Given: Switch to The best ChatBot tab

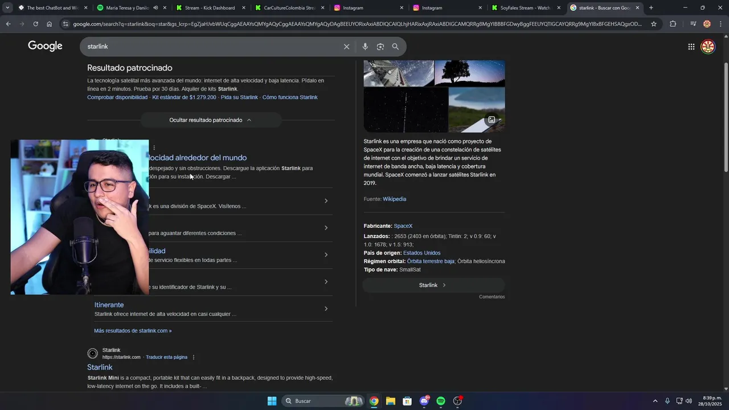Looking at the screenshot, I should [x=52, y=8].
